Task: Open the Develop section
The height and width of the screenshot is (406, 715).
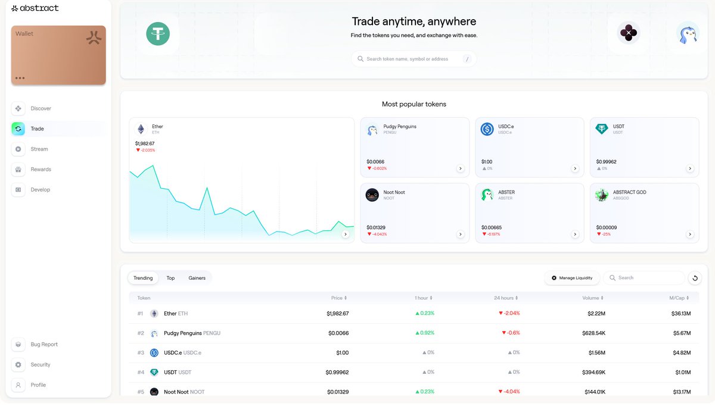Action: (58, 189)
